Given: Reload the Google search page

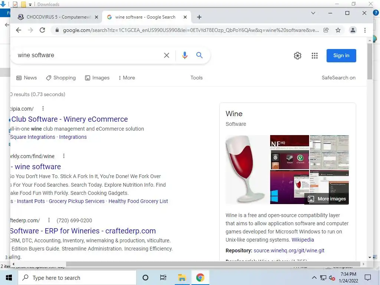Looking at the screenshot, I should (42, 30).
